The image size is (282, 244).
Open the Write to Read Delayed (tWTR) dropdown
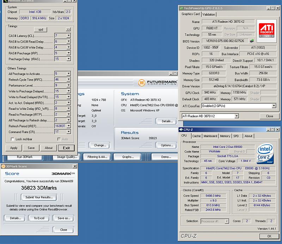click(x=69, y=97)
